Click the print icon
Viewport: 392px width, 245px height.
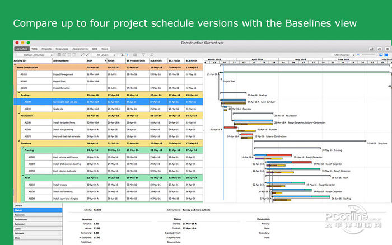tap(380, 49)
